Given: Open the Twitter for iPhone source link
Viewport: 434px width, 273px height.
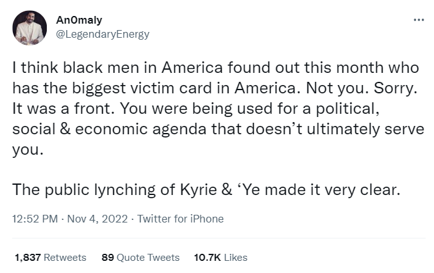Looking at the screenshot, I should [x=180, y=219].
